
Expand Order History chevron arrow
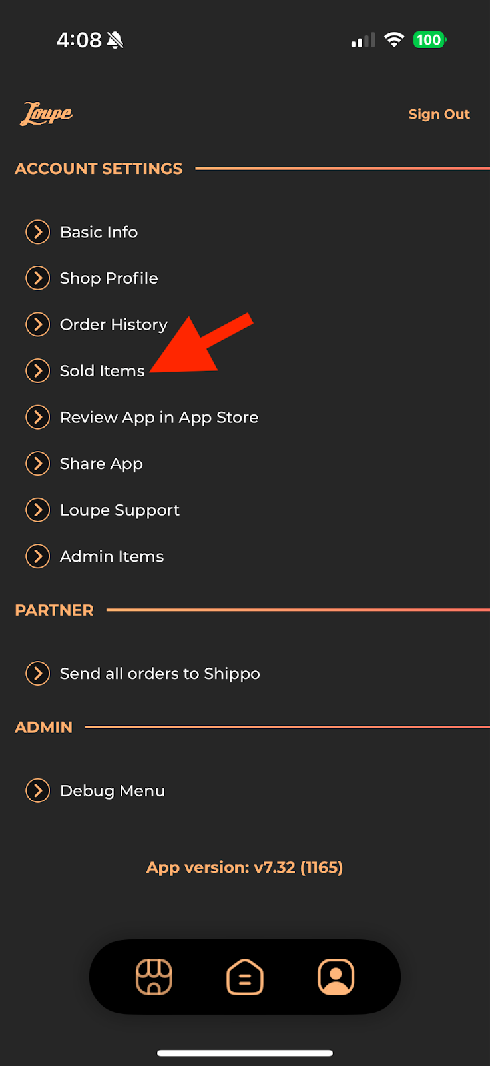[38, 324]
